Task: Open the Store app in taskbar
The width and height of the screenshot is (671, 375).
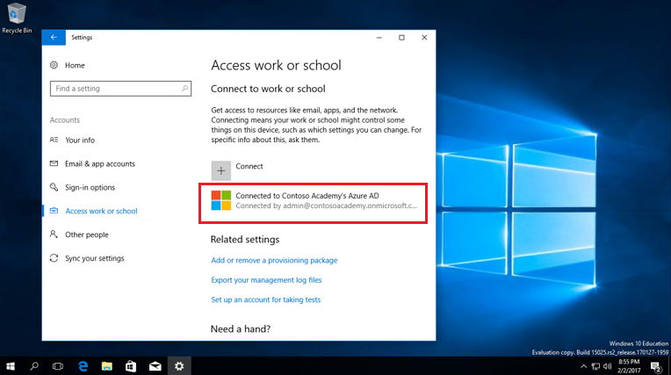Action: pyautogui.click(x=130, y=365)
